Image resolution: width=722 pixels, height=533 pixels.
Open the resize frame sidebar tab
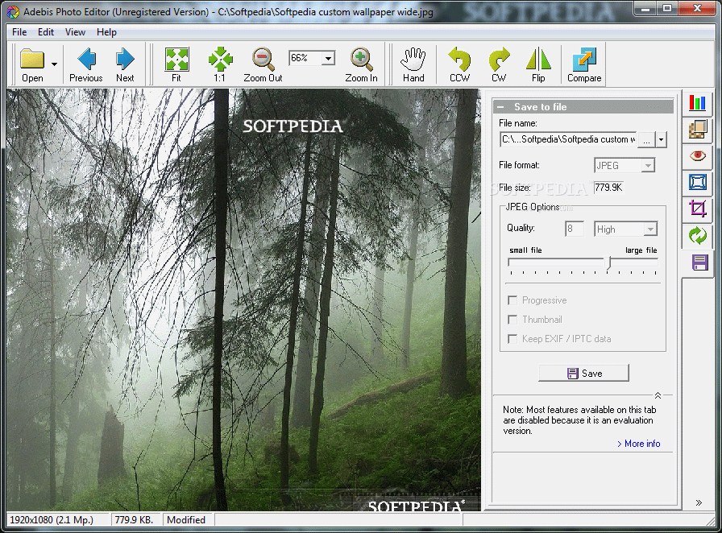(697, 182)
